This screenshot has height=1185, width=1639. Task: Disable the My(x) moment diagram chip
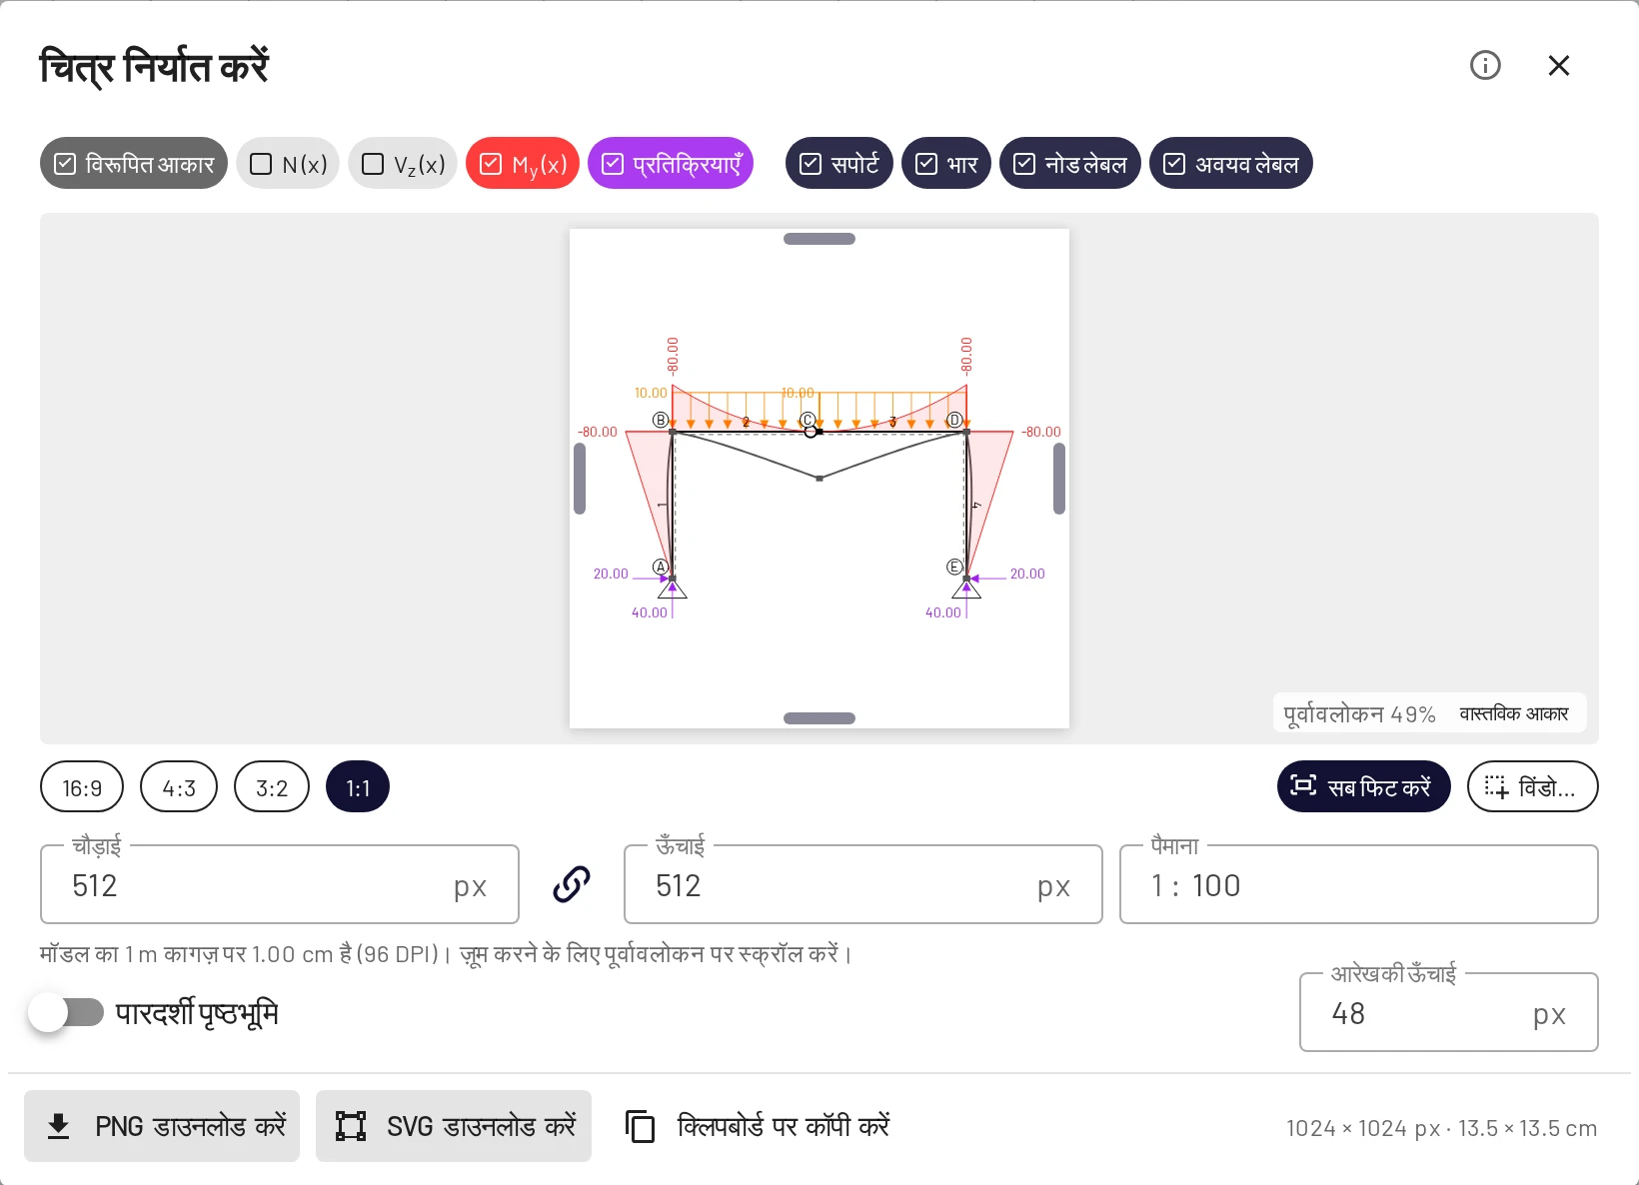click(x=523, y=163)
